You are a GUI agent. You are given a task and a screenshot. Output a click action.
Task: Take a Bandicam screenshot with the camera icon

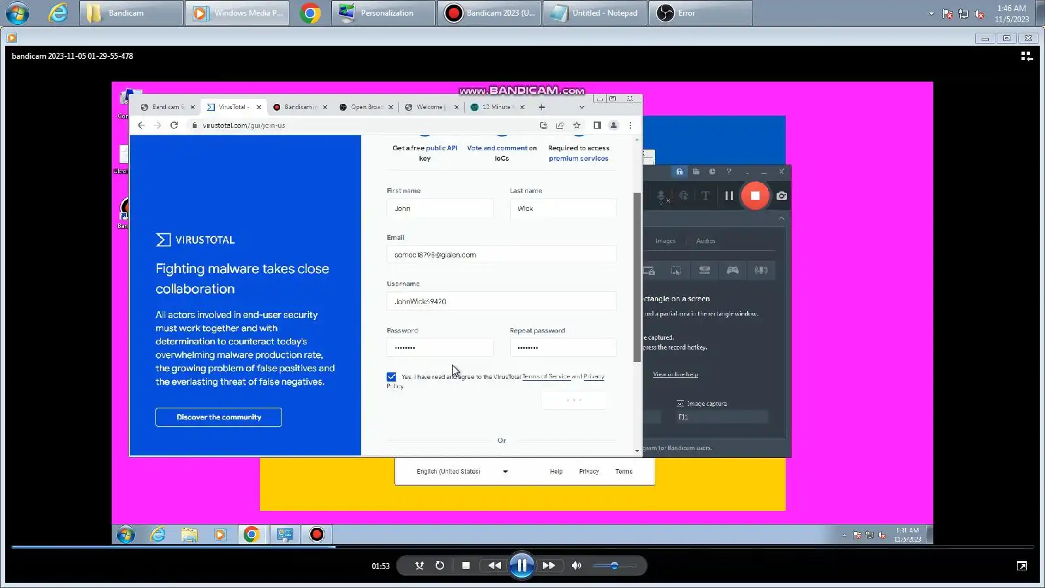click(x=781, y=195)
